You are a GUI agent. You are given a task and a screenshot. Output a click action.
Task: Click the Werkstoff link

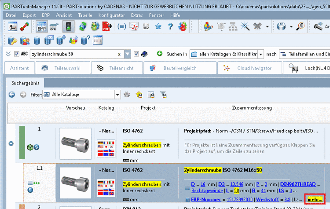tap(267, 199)
